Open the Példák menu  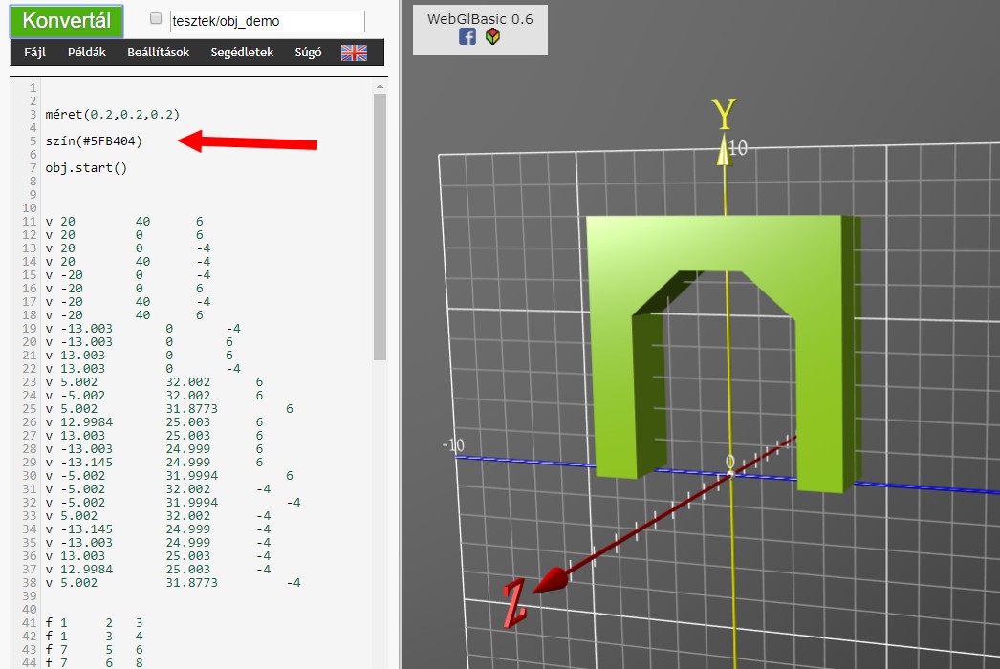tap(87, 53)
